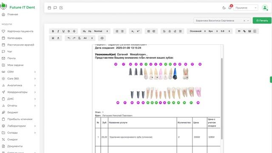The width and height of the screenshot is (272, 153).
Task: Align text to the right
Action: pos(175,31)
